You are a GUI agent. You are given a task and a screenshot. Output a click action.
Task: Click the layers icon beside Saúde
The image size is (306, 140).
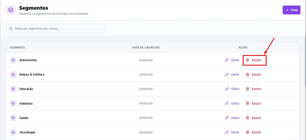(x=13, y=118)
